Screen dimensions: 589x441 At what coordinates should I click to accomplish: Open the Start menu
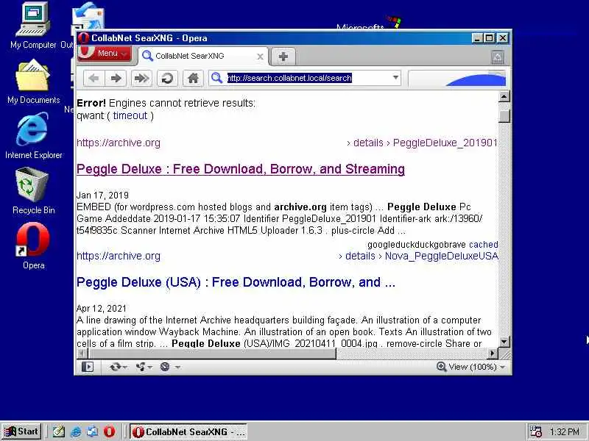21,431
